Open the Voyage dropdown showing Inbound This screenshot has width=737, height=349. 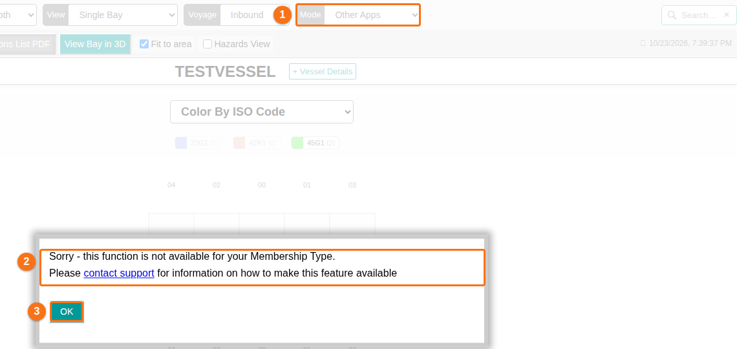pos(254,15)
